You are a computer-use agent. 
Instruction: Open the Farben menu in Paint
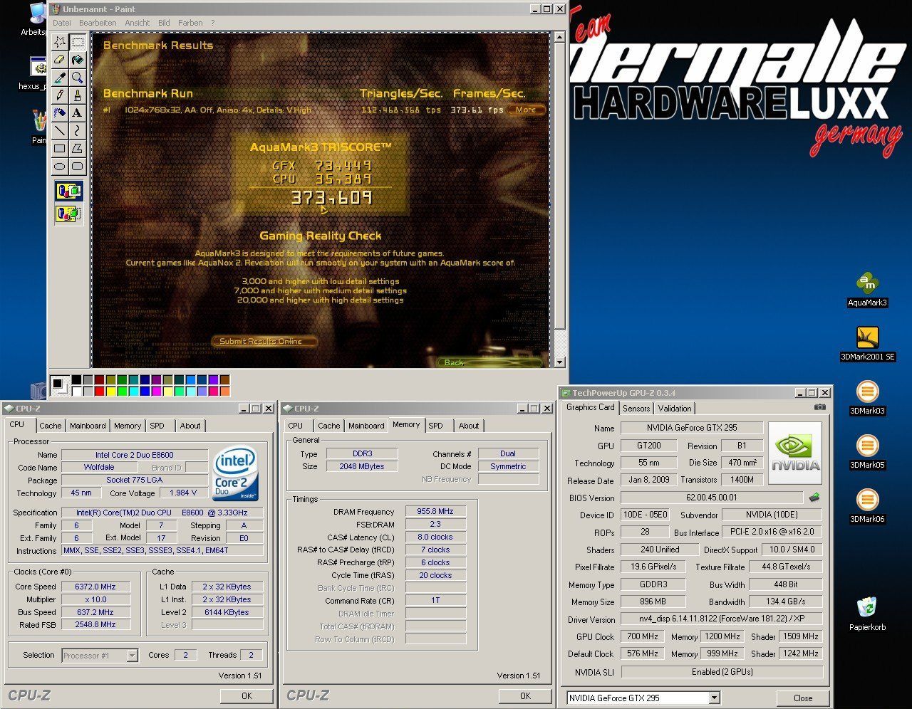pyautogui.click(x=190, y=23)
